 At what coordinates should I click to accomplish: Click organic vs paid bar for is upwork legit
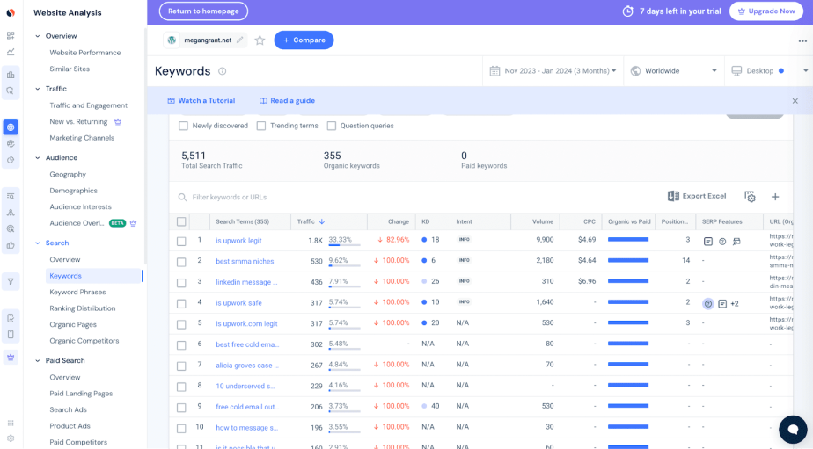[x=628, y=239]
